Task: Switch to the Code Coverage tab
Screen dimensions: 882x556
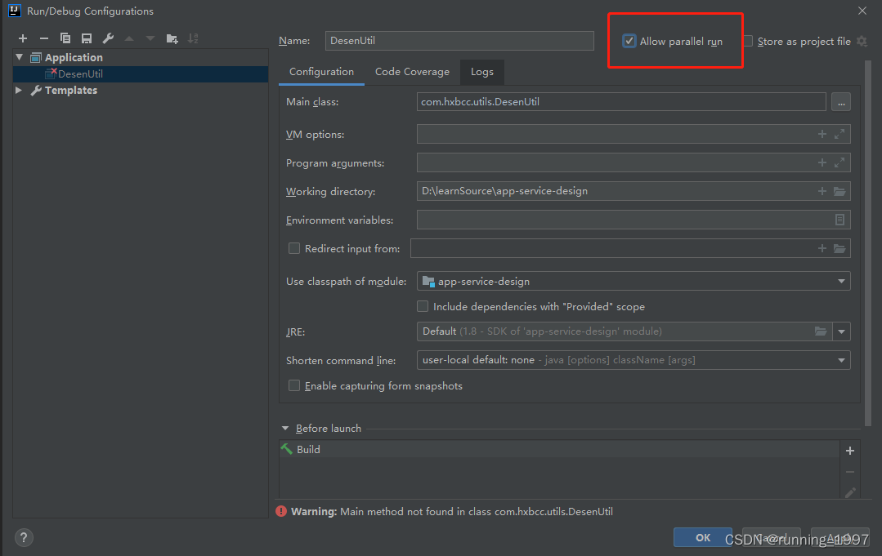Action: (411, 72)
